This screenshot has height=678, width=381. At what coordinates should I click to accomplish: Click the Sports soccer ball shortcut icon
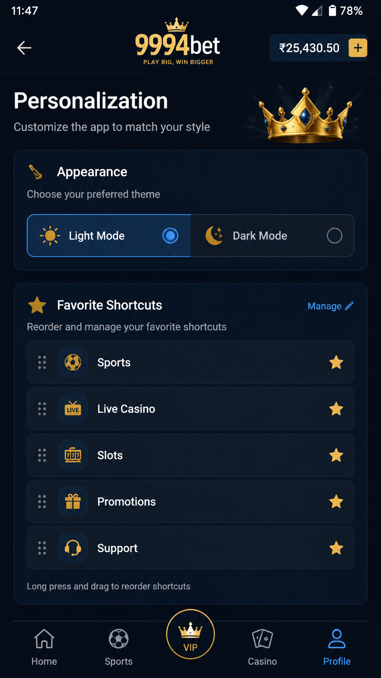click(x=73, y=363)
